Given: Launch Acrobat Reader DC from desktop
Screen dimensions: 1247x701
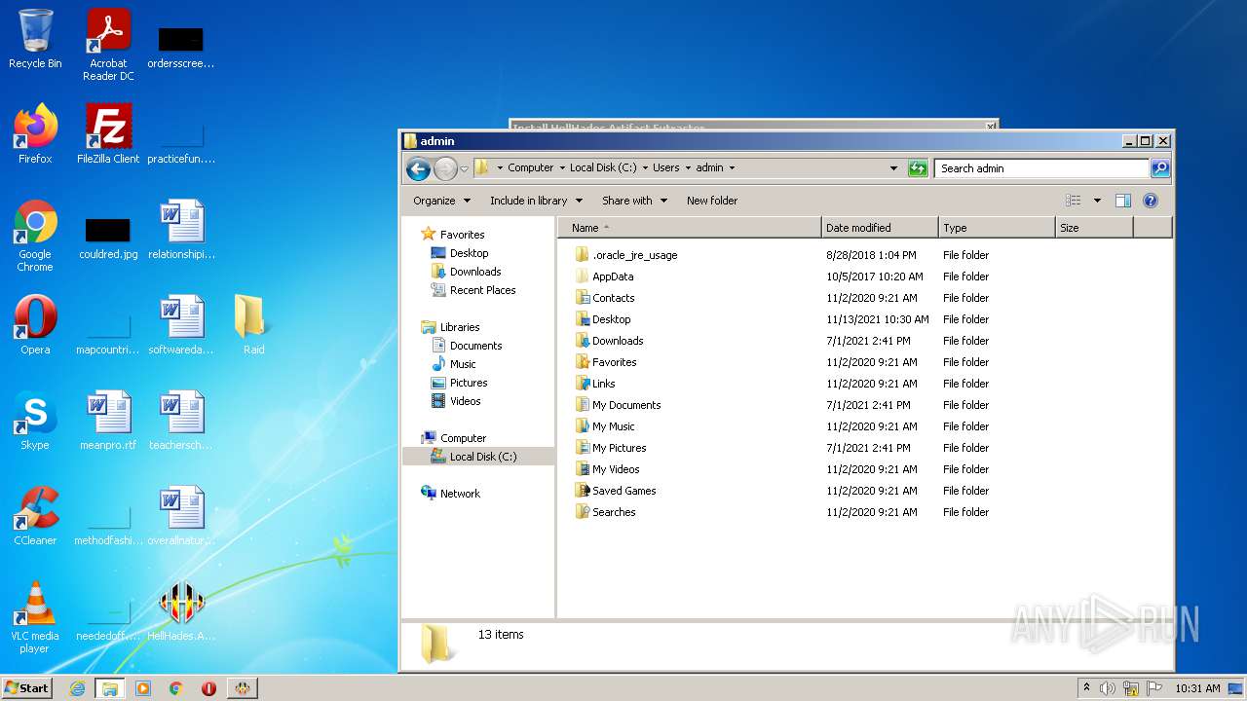Looking at the screenshot, I should pos(108,45).
